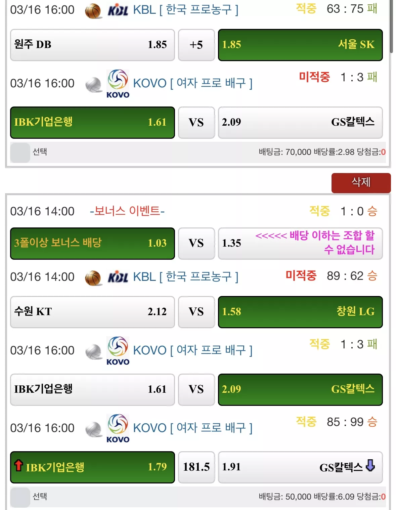
Task: Click the volleyball icon on the 85 : 99 match
Action: 93,430
